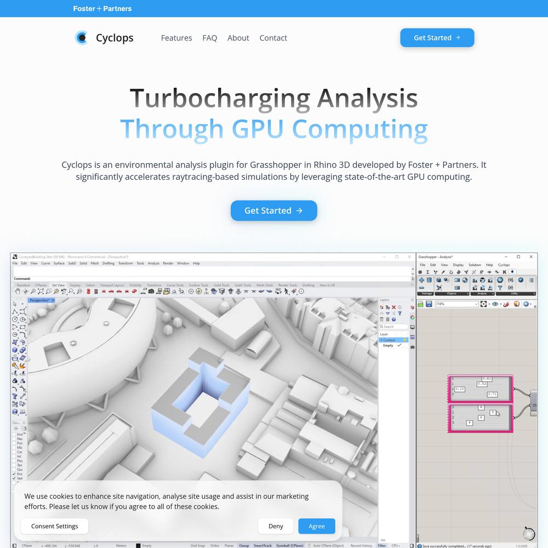
Task: Open the Features navigation link
Action: (x=176, y=38)
